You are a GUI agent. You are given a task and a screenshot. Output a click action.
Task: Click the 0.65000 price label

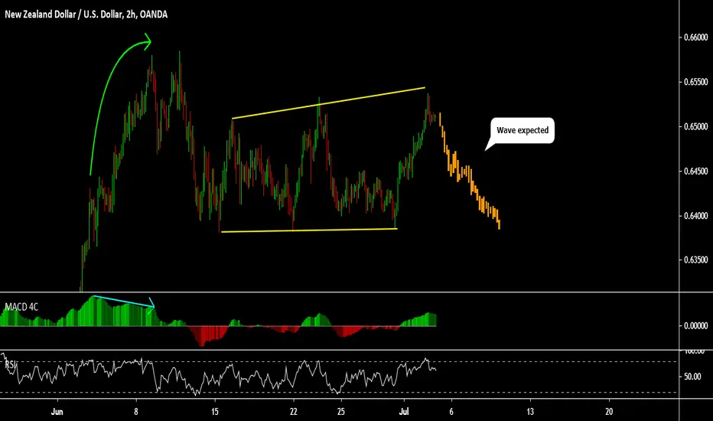click(x=695, y=126)
